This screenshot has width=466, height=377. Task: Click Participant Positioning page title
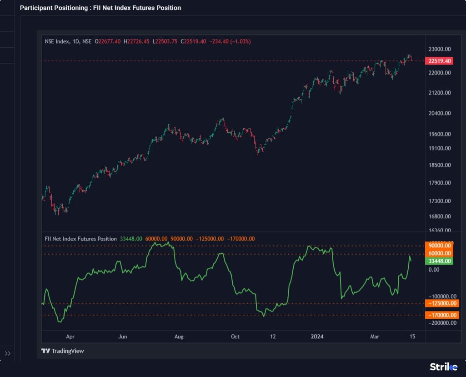pos(100,8)
